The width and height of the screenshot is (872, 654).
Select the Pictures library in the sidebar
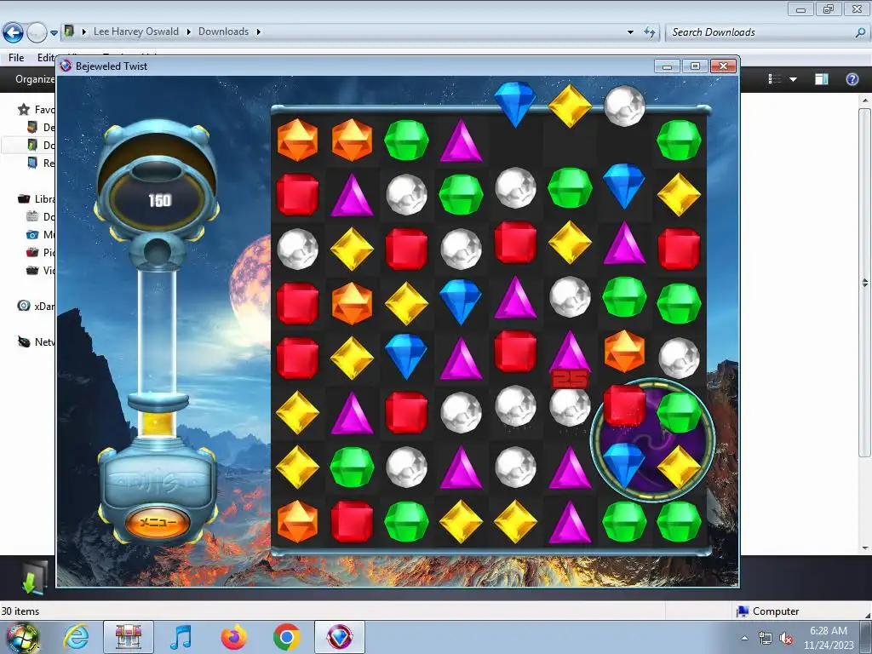[40, 252]
